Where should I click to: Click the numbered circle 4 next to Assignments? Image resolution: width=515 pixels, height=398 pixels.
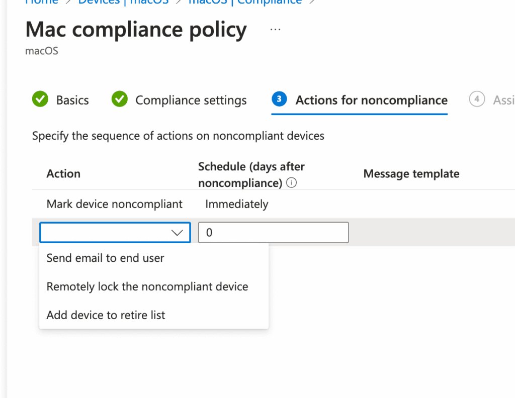pyautogui.click(x=477, y=99)
